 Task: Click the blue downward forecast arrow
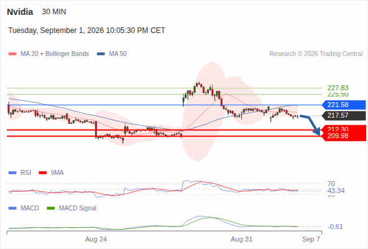pyautogui.click(x=310, y=125)
